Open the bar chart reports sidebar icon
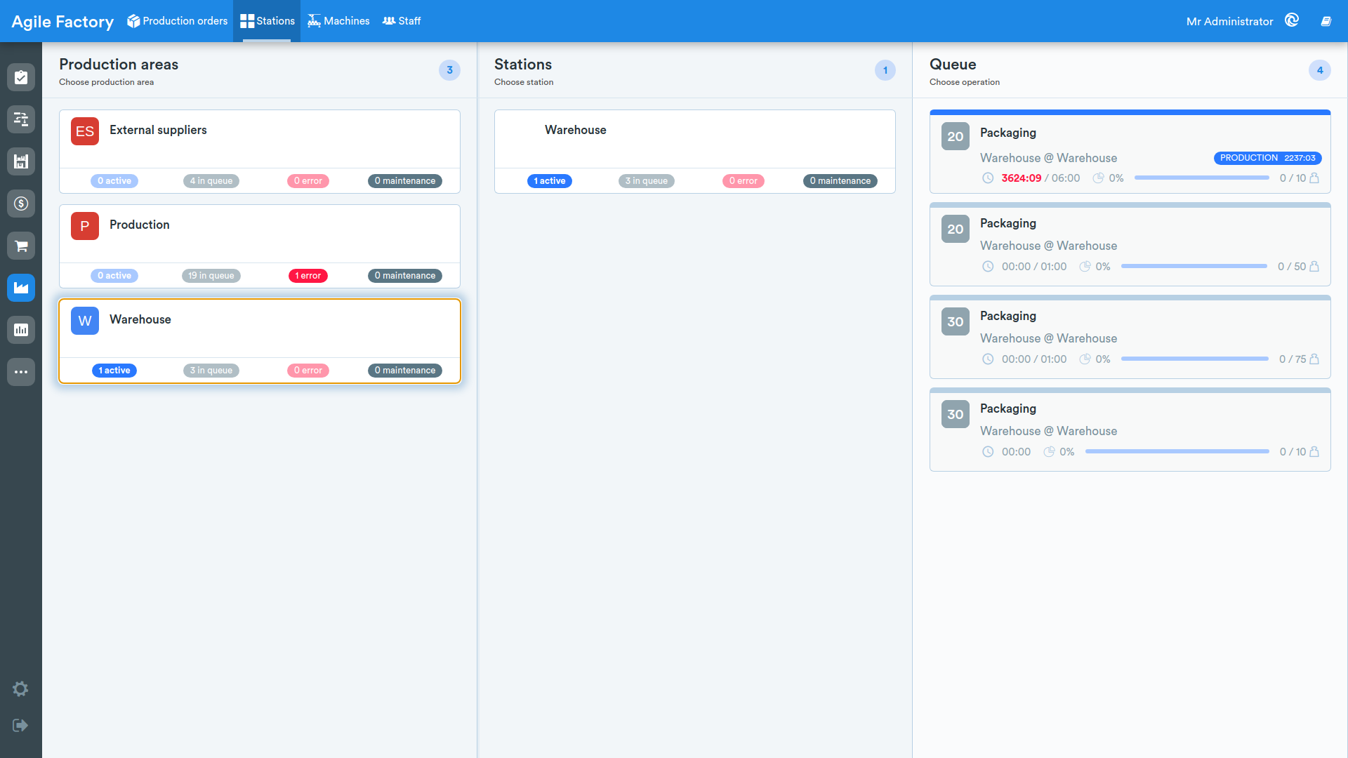1348x758 pixels. 21,330
